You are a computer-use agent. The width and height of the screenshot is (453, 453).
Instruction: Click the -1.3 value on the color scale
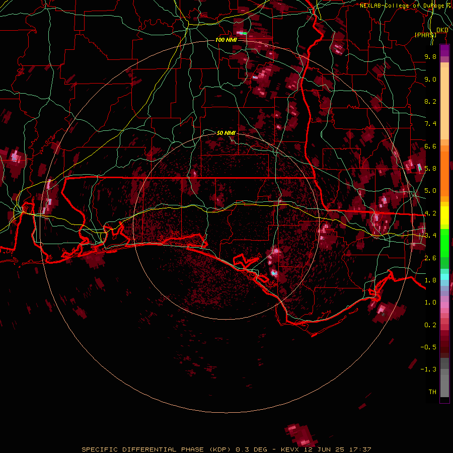[x=428, y=369]
